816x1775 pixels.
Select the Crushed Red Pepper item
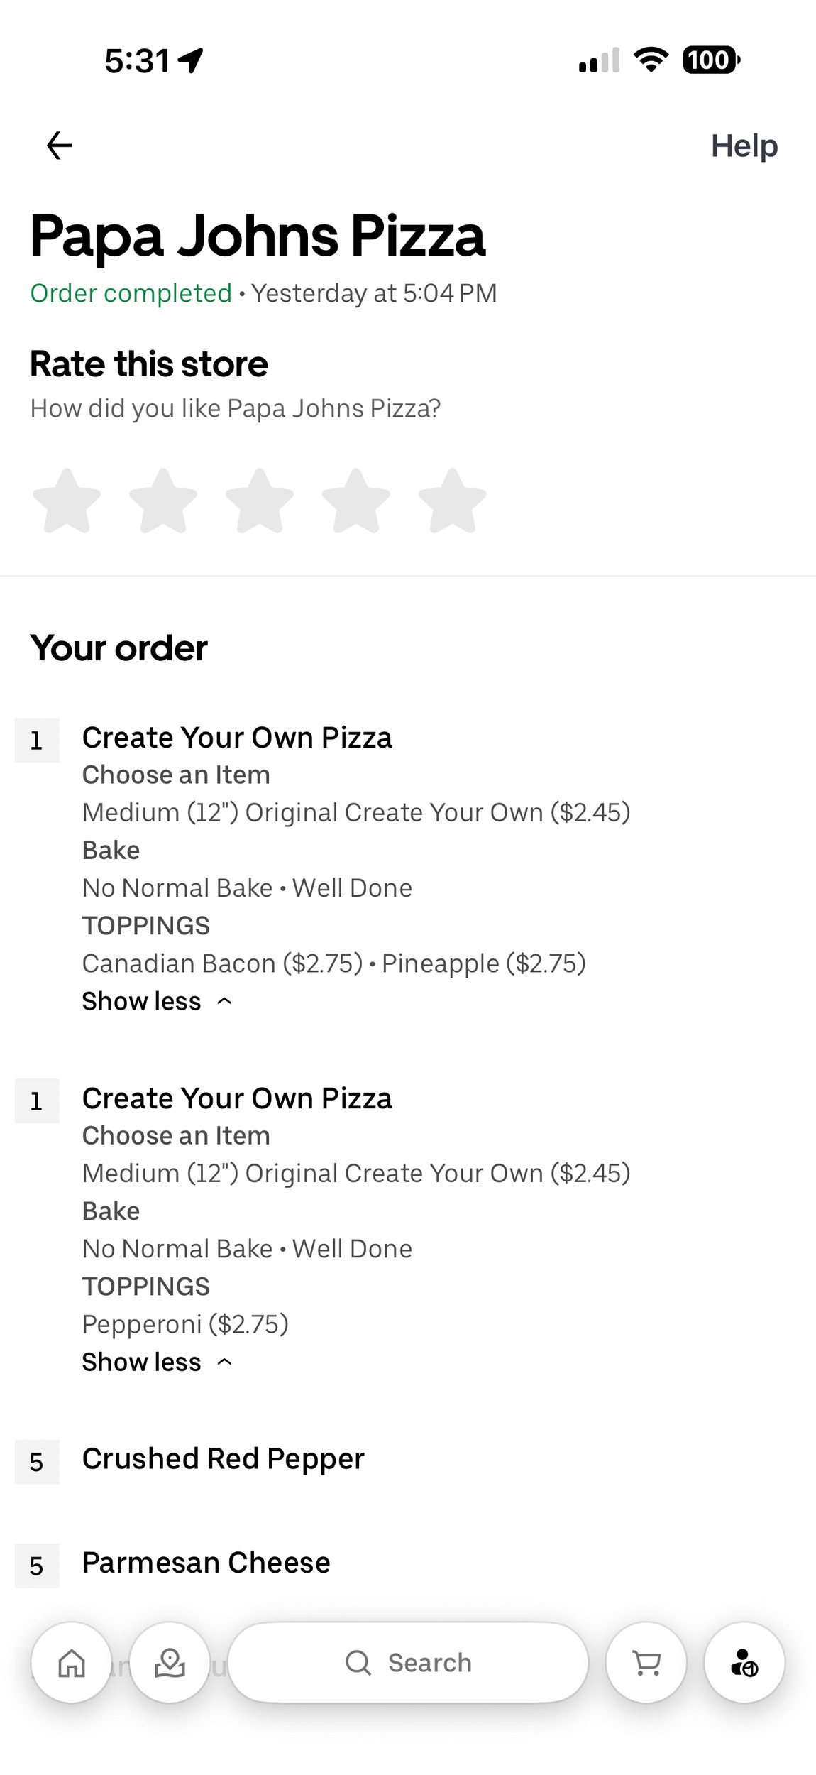pos(223,1459)
